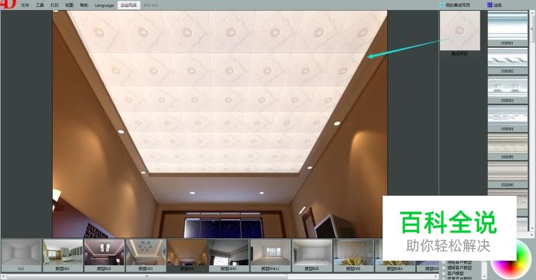The height and width of the screenshot is (280, 536).
Task: Choose the selected room 房型004 thumbnail
Action: [187, 255]
